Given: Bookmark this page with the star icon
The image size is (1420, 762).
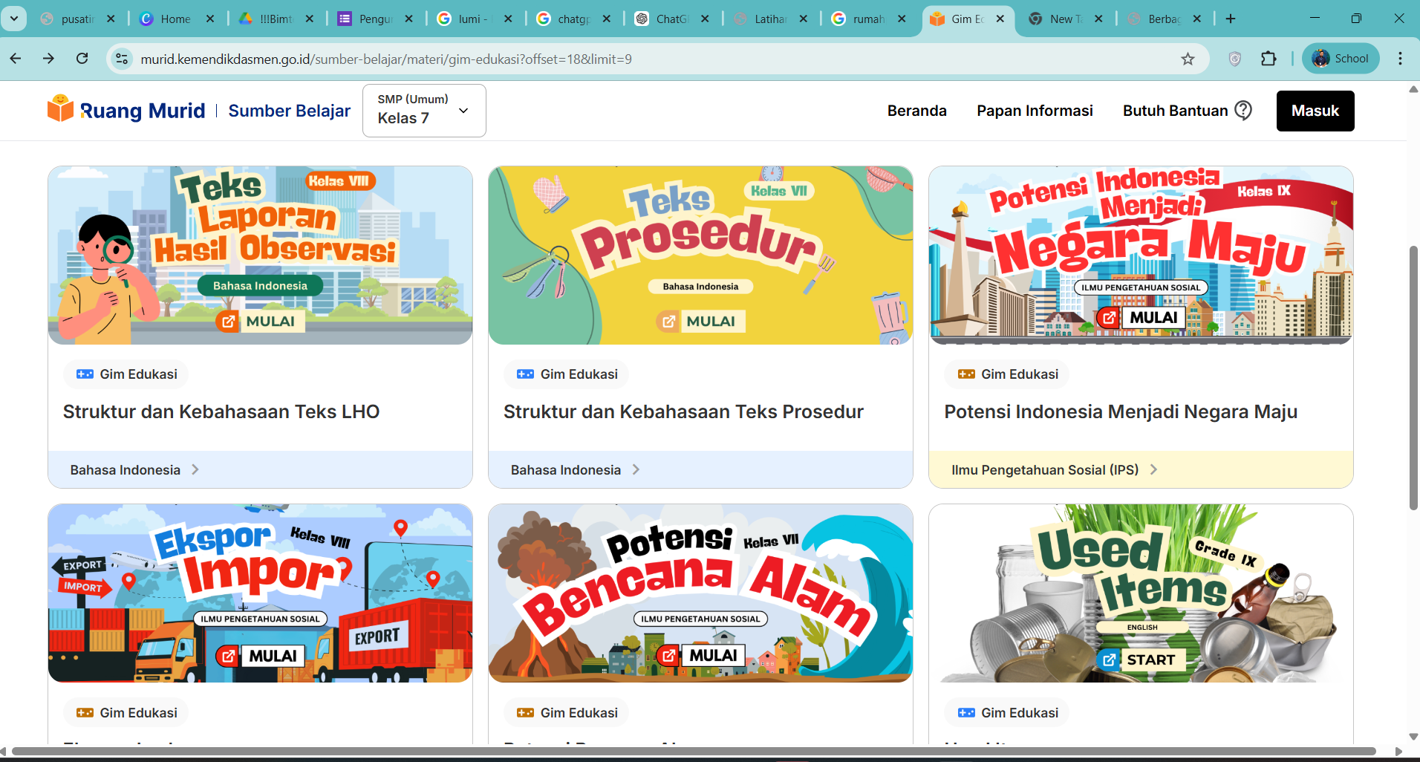Looking at the screenshot, I should pyautogui.click(x=1188, y=59).
